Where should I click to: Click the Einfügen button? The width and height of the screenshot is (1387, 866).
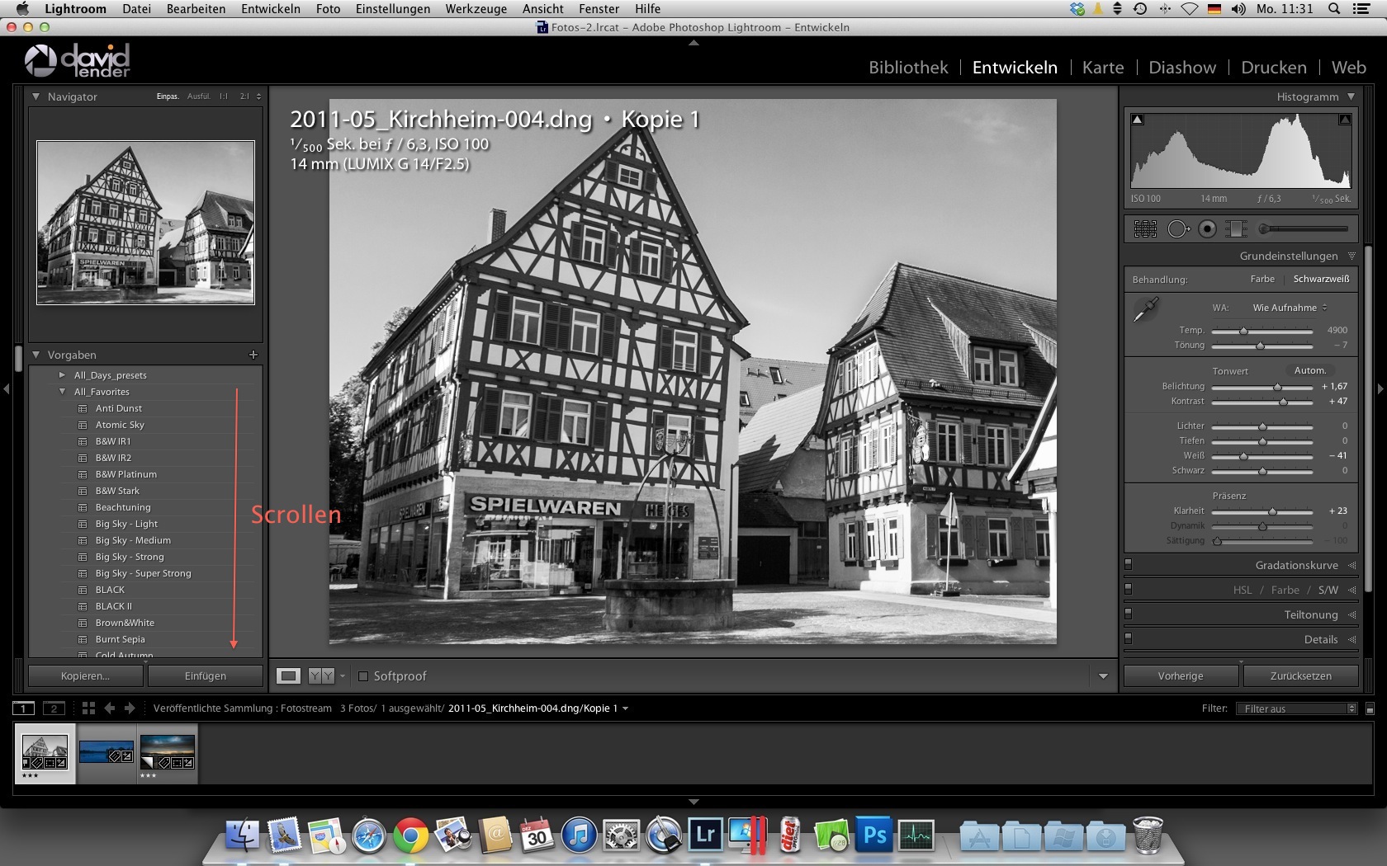tap(206, 676)
